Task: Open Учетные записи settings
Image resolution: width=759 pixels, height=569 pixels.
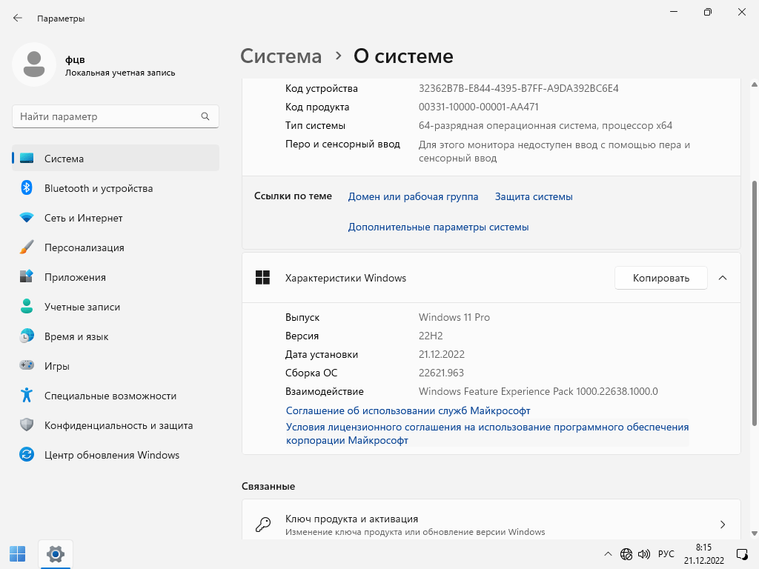Action: (82, 307)
